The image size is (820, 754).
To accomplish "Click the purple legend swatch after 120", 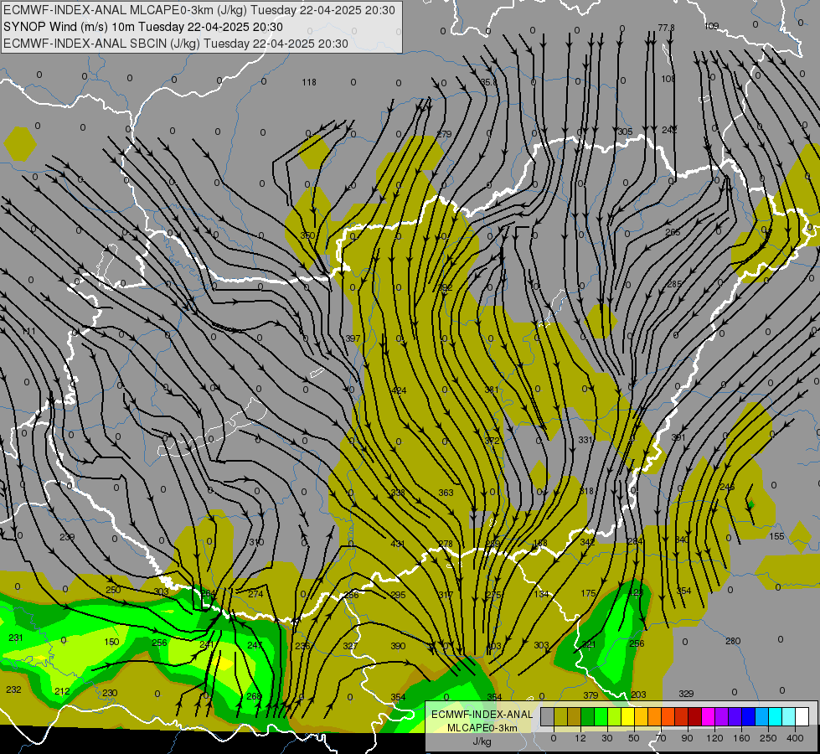I will pos(722,717).
